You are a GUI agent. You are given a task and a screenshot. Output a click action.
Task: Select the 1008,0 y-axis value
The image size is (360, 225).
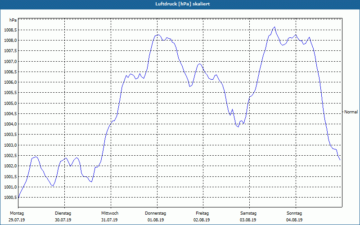[10, 40]
